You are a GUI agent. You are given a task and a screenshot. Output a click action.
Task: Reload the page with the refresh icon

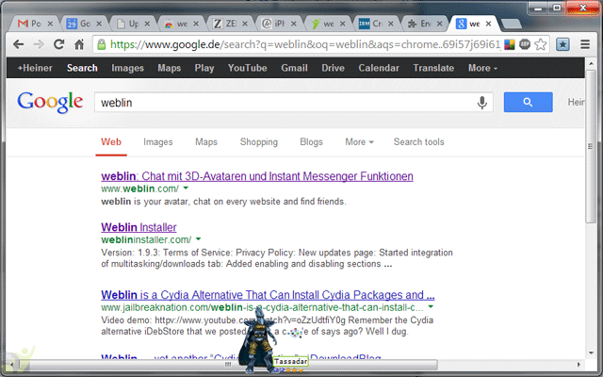[x=58, y=44]
